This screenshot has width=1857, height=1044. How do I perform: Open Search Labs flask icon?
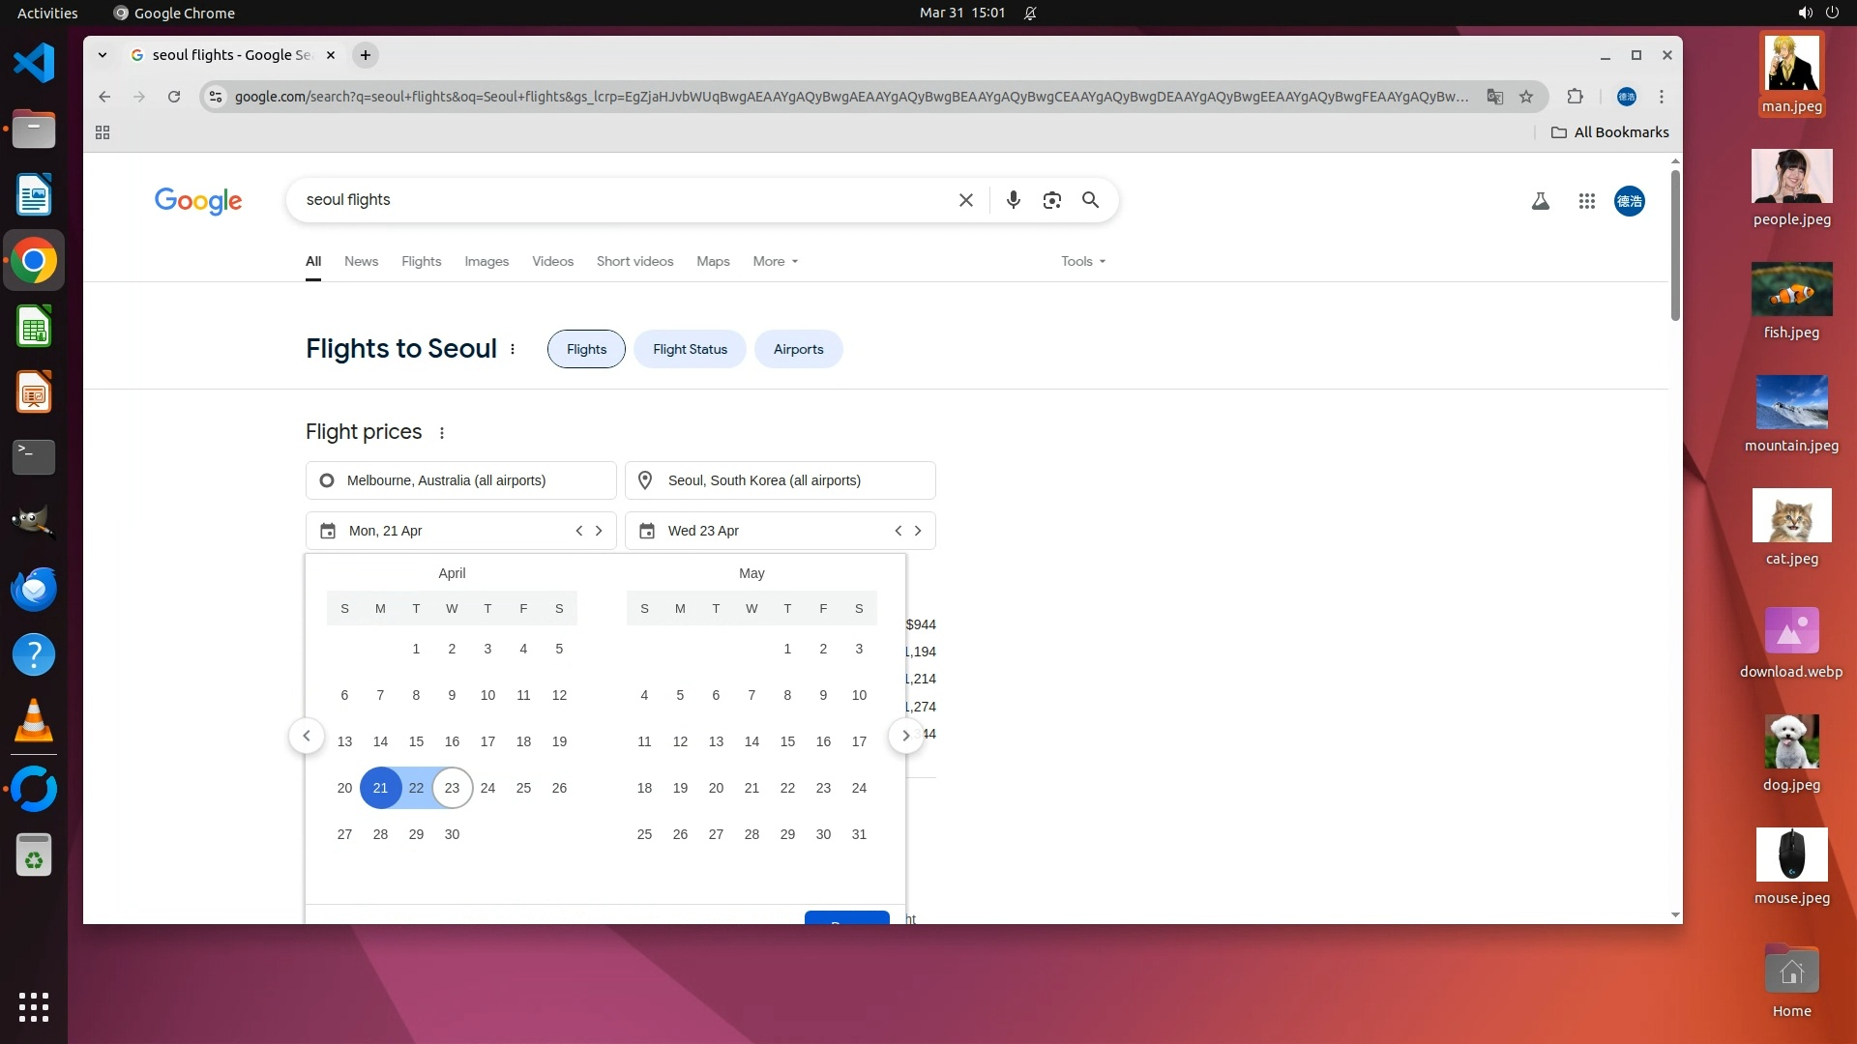pos(1541,201)
